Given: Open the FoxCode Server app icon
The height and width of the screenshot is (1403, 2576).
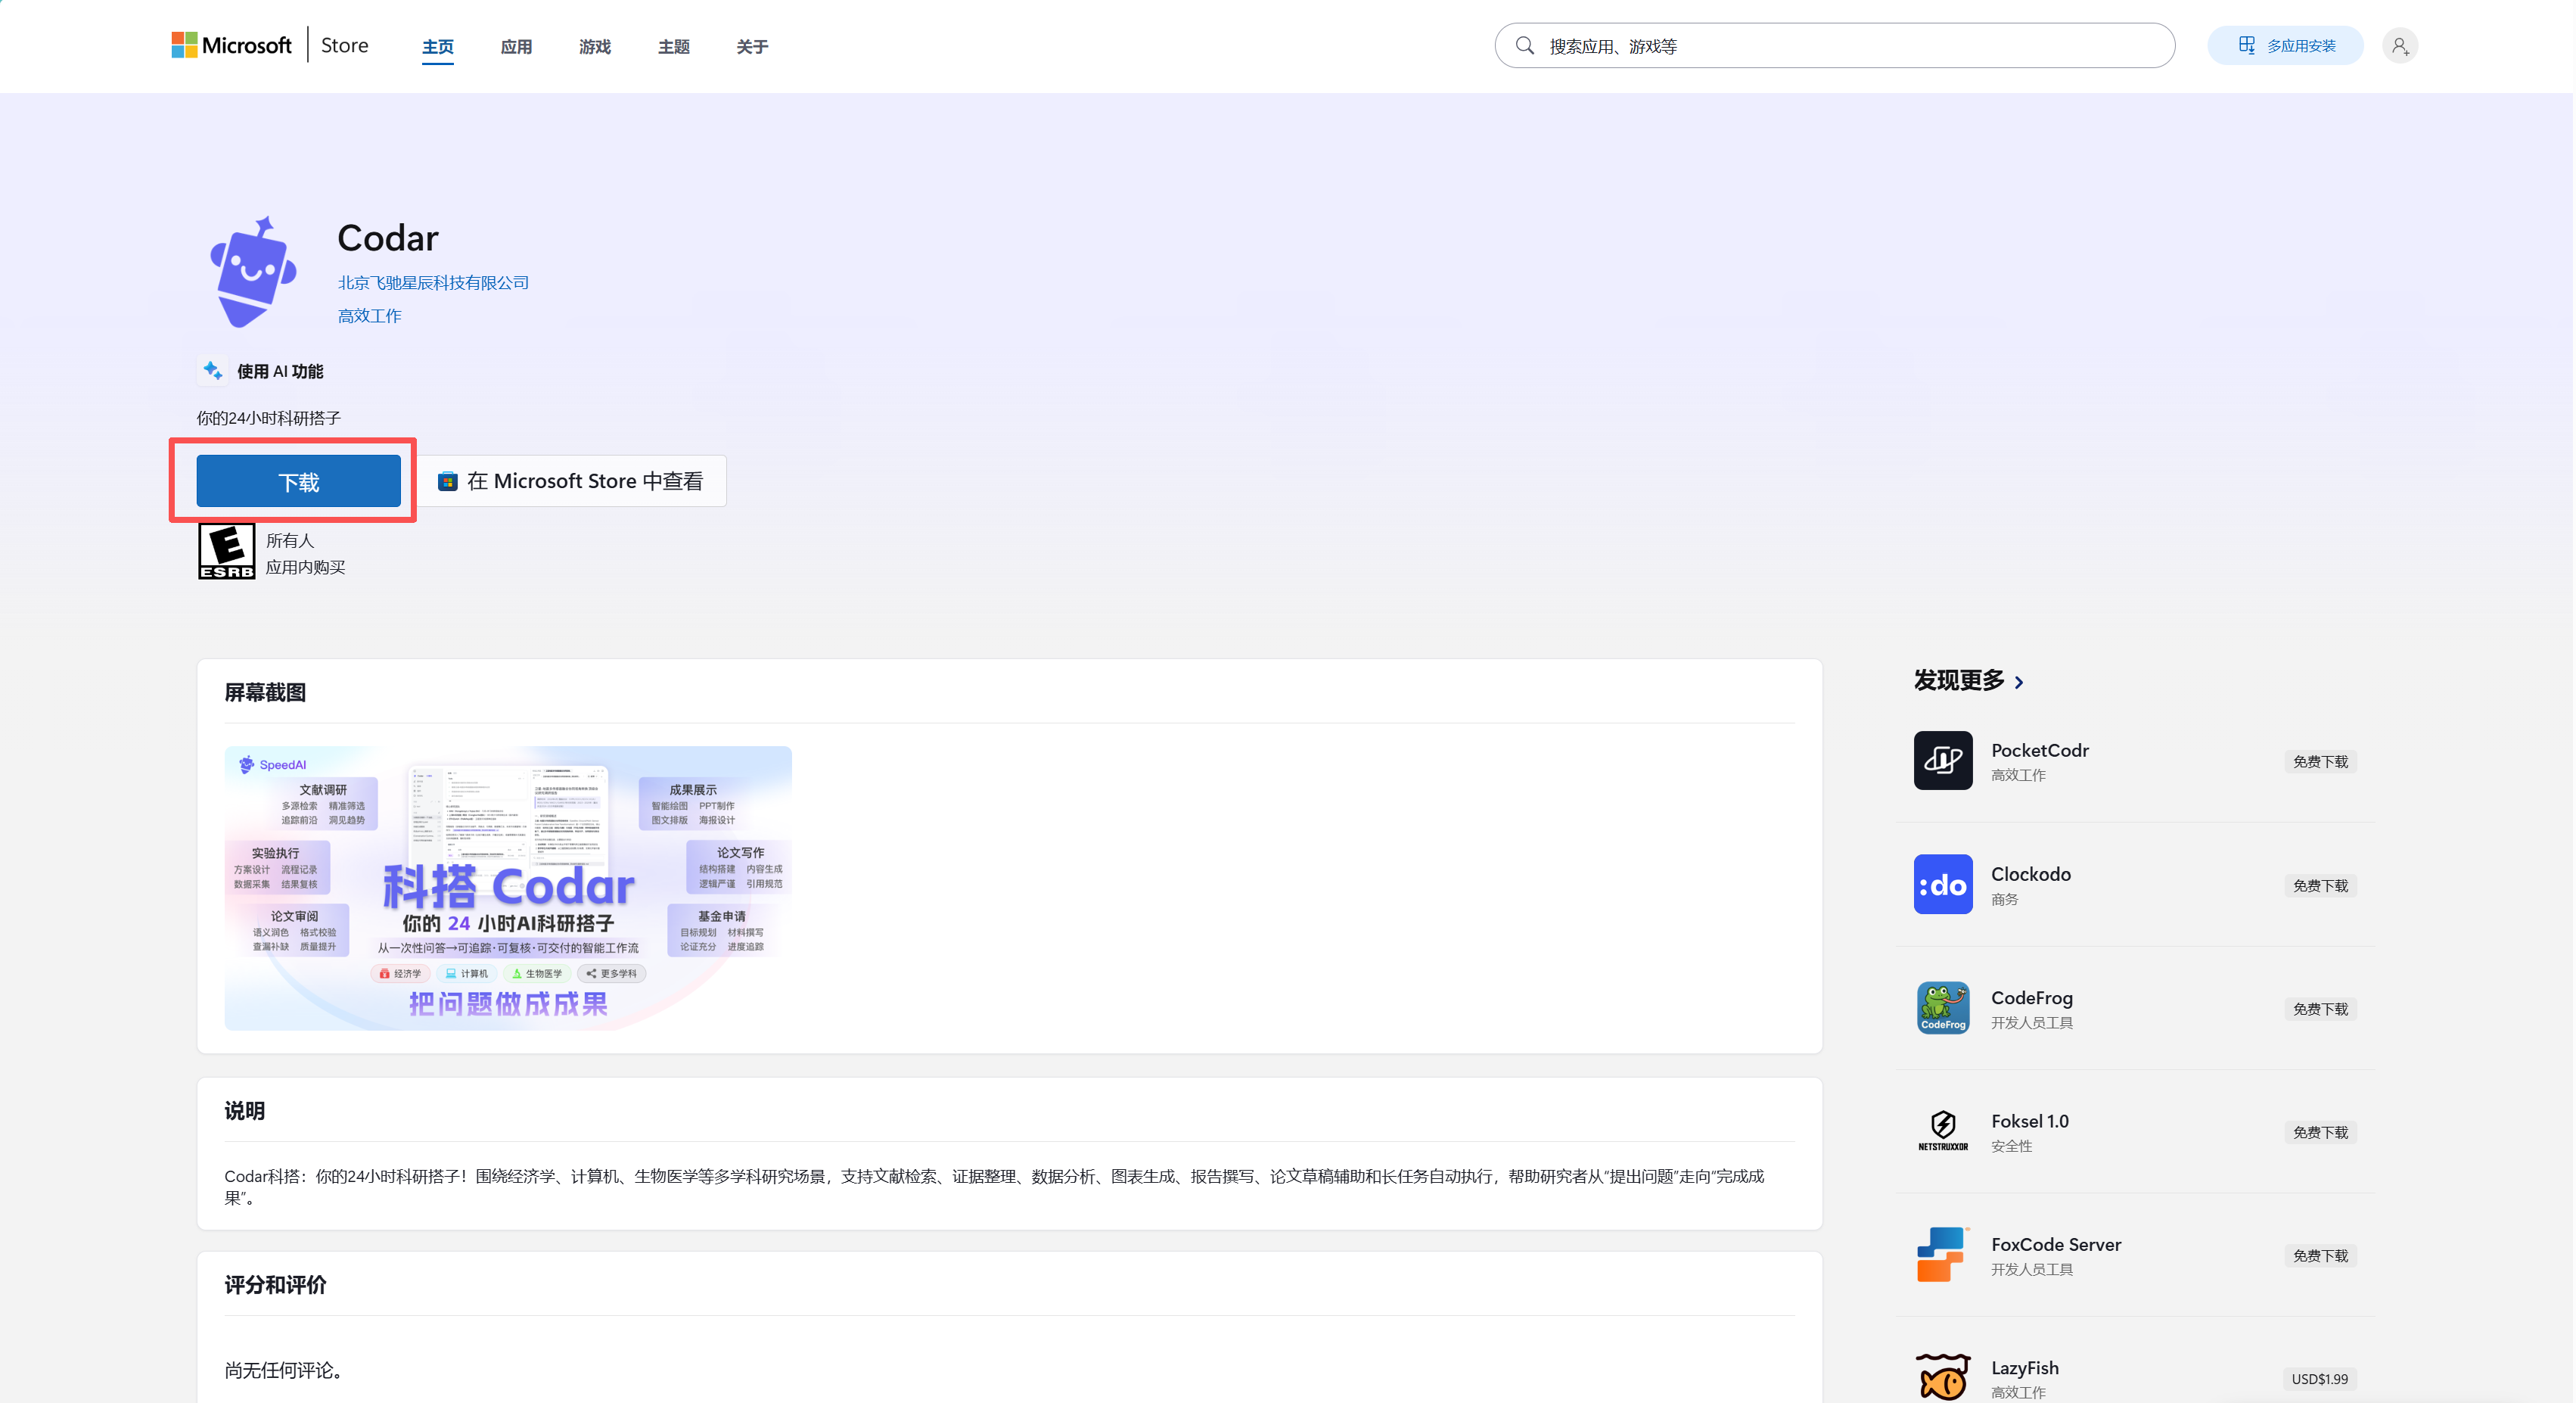Looking at the screenshot, I should (x=1943, y=1254).
